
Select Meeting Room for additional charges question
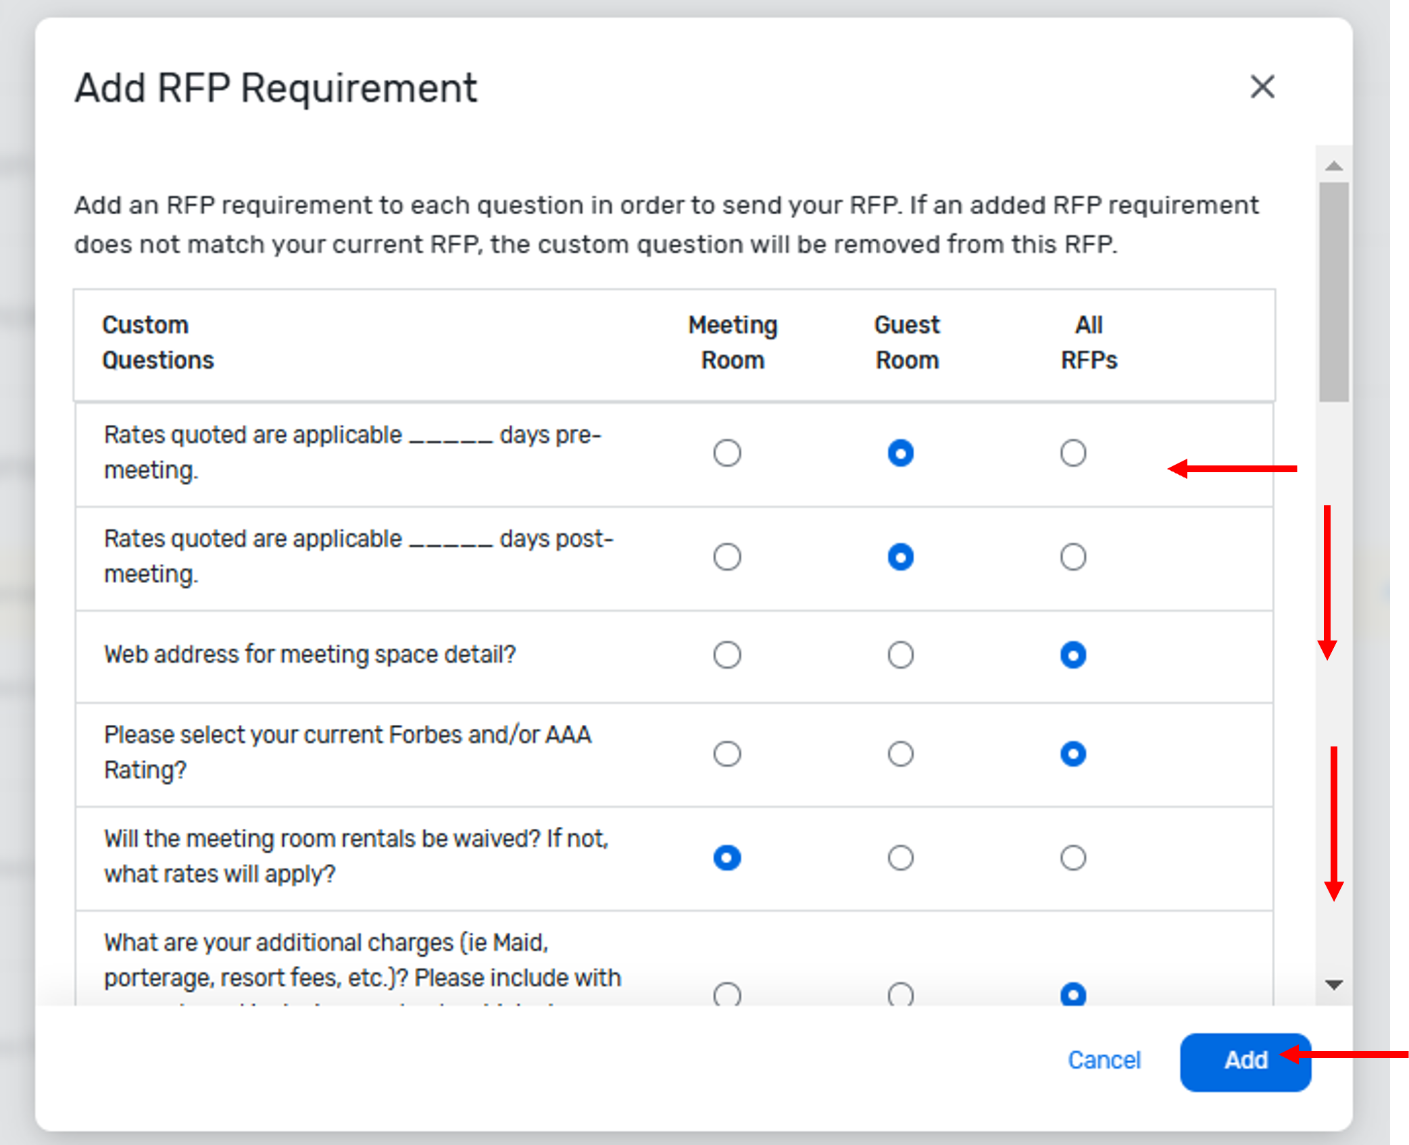[x=726, y=994]
